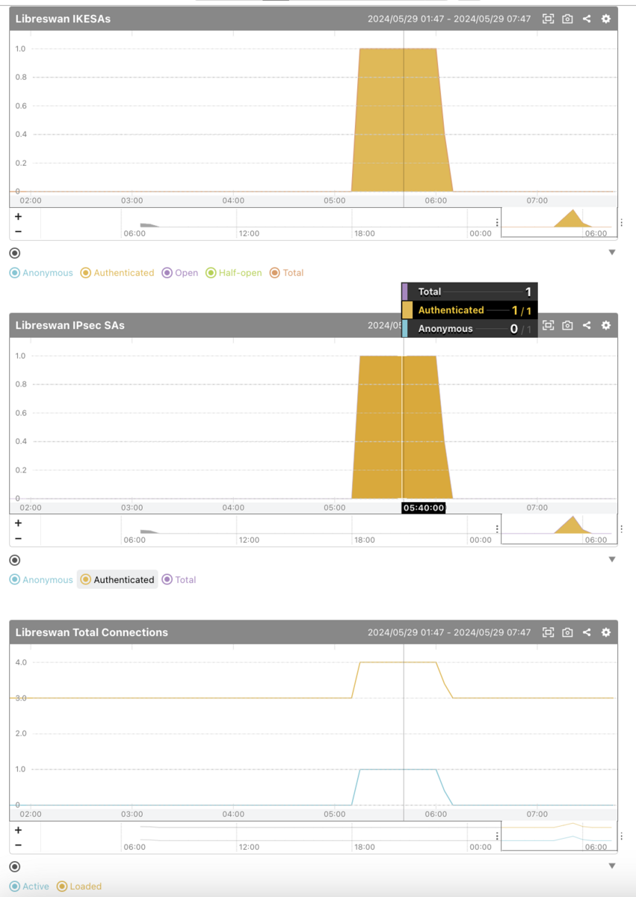
Task: Click select-all circle under IKESAs chart
Action: [15, 253]
